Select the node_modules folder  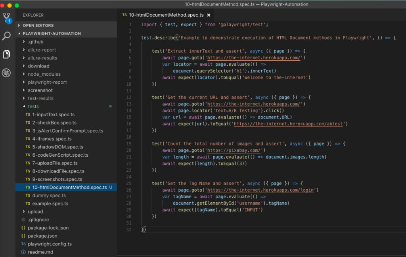(x=44, y=74)
